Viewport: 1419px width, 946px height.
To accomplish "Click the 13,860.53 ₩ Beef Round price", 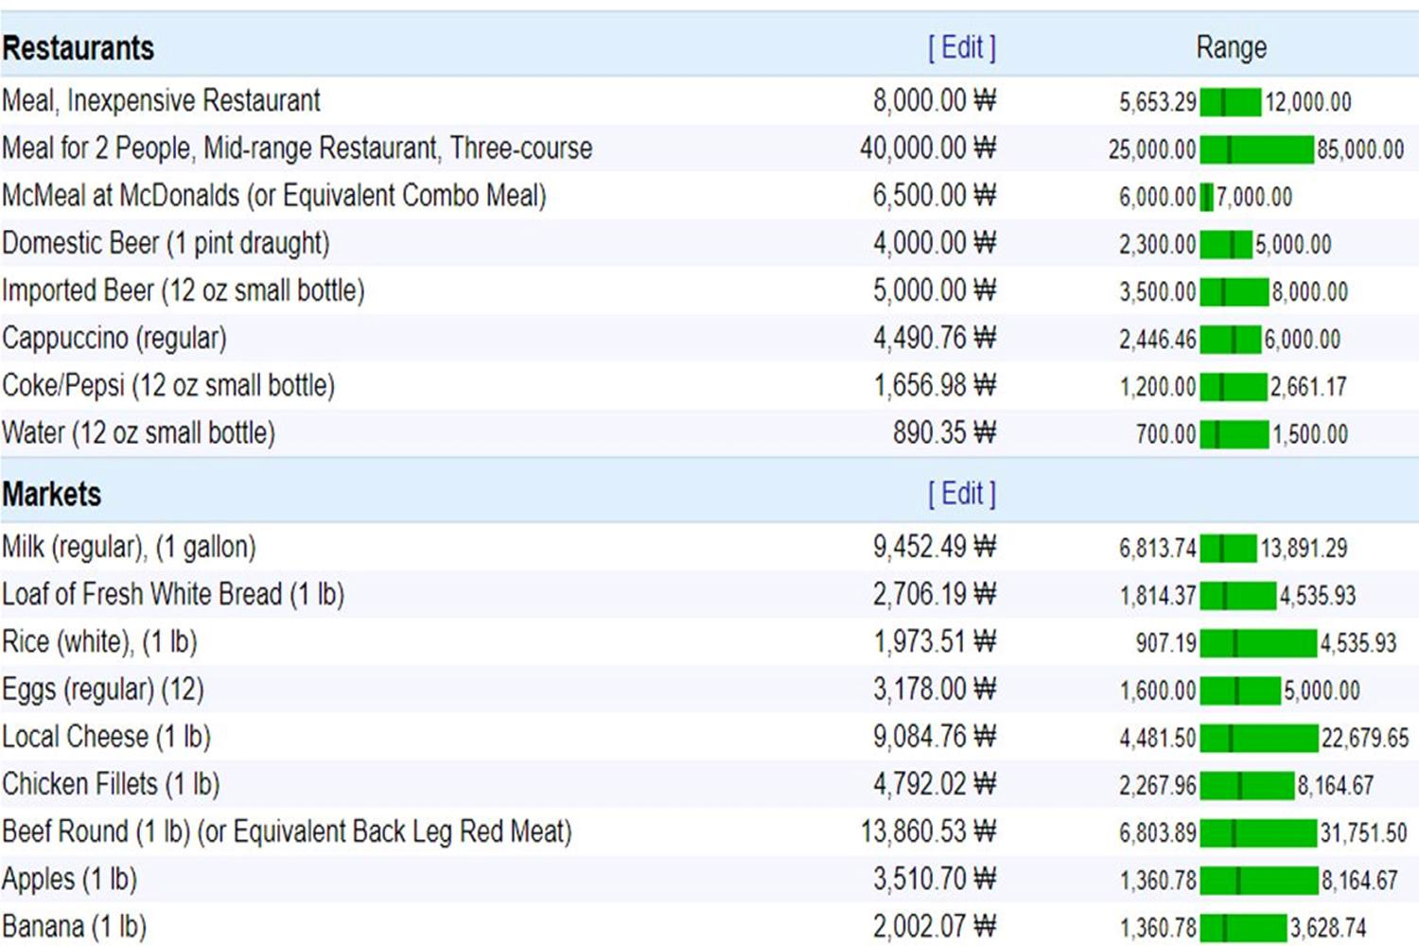I will coord(928,832).
